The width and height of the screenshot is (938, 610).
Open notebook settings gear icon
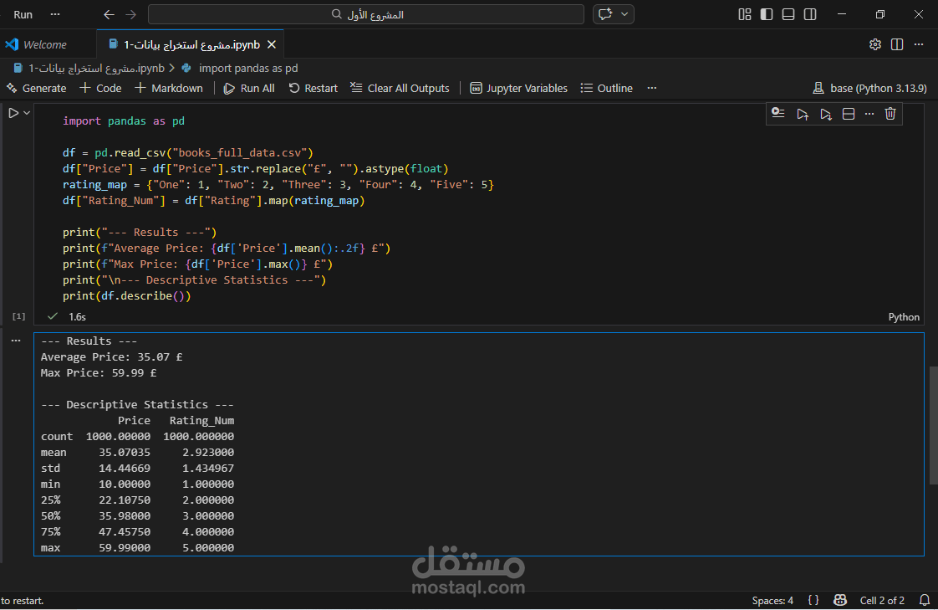[x=875, y=44]
